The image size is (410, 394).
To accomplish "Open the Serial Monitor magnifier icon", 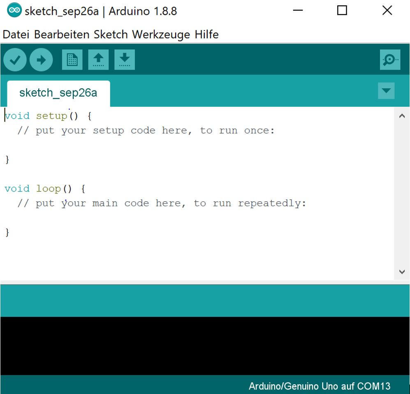I will point(390,60).
